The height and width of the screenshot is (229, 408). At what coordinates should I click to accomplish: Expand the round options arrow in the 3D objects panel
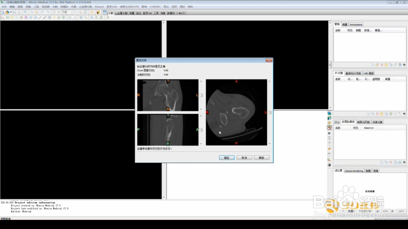pos(404,114)
